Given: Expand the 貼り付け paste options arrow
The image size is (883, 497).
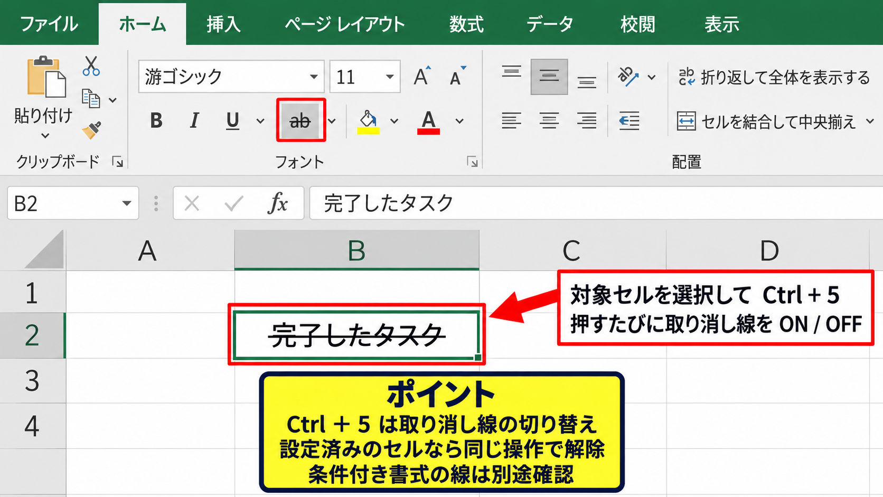Looking at the screenshot, I should 45,136.
